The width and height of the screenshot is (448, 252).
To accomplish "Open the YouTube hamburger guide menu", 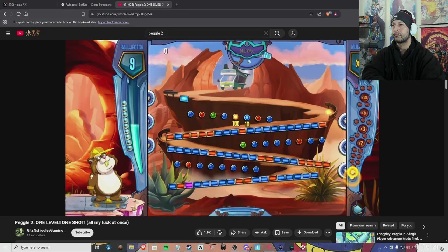I will (x=8, y=33).
